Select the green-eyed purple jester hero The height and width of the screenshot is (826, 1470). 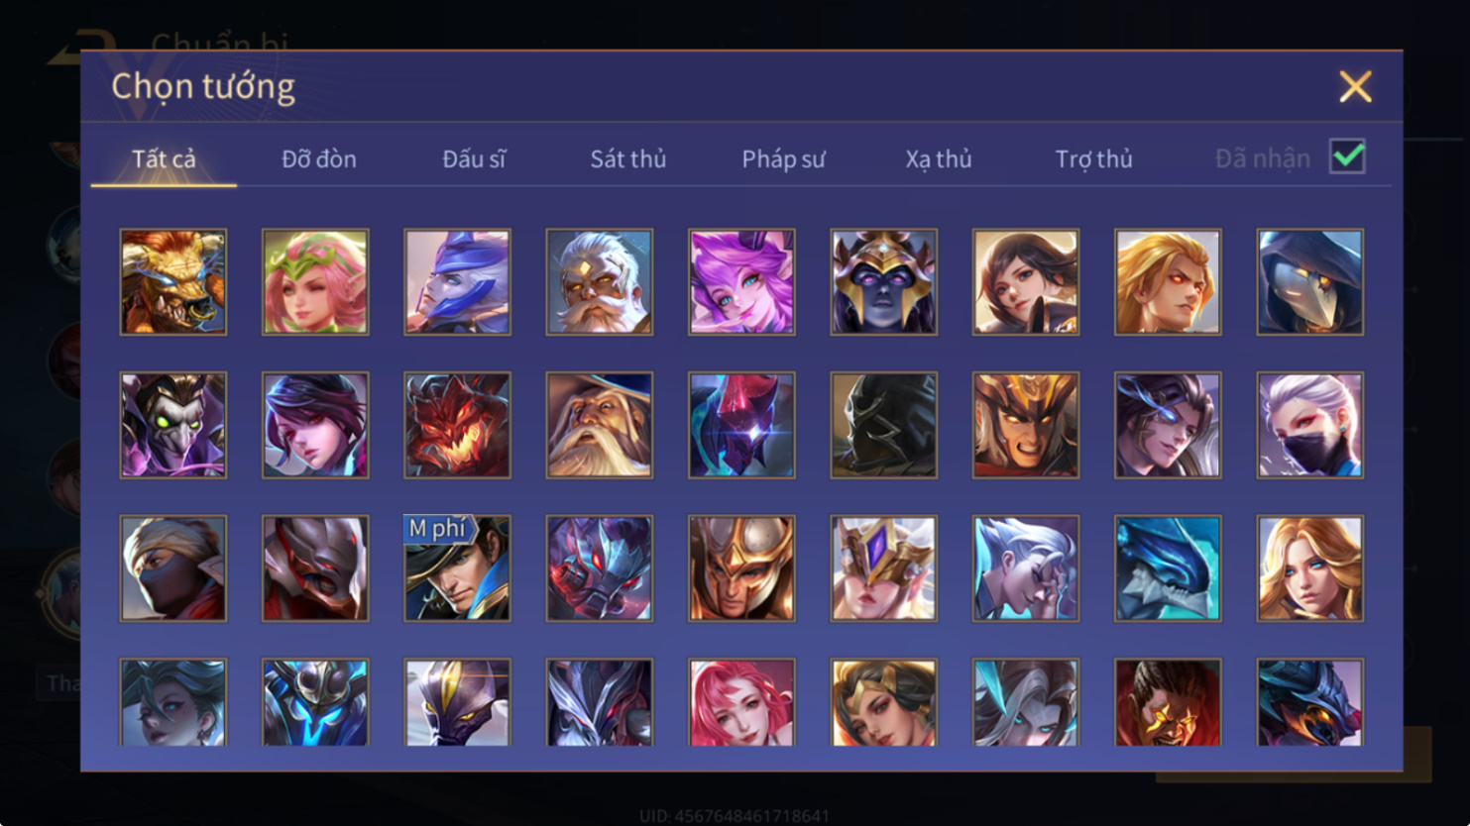(x=173, y=425)
